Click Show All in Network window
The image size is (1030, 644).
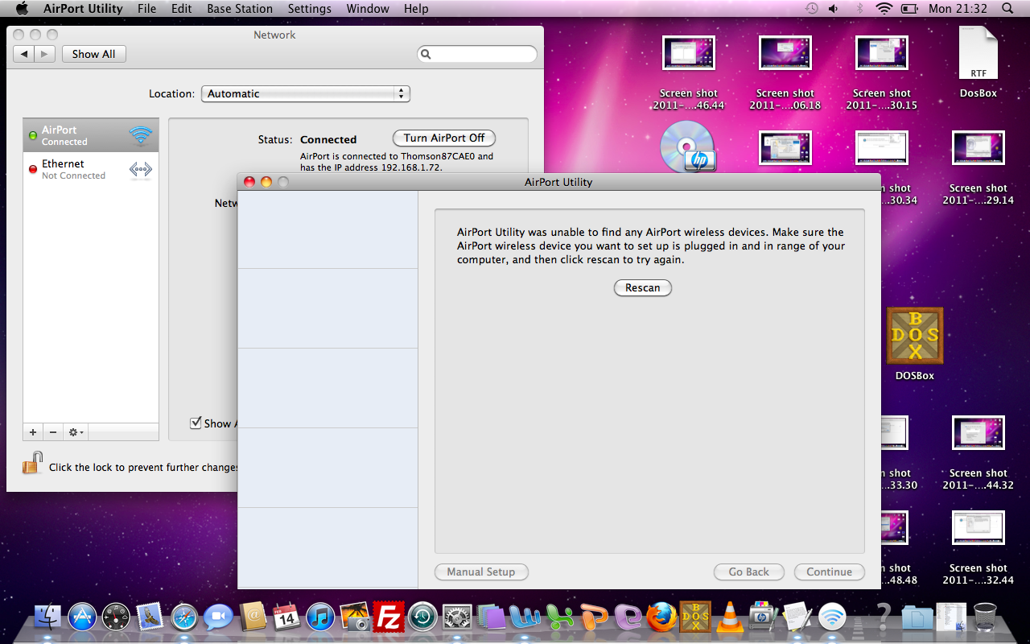coord(93,54)
